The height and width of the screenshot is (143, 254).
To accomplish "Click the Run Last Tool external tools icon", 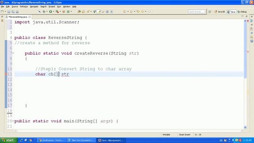I will 57,12.
